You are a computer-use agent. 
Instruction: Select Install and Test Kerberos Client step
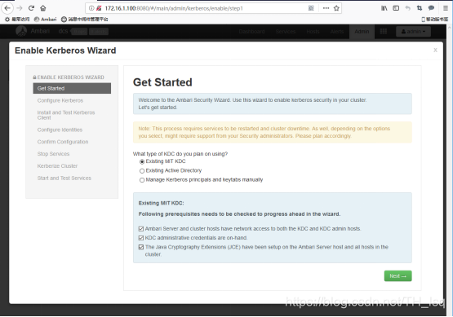(x=66, y=115)
